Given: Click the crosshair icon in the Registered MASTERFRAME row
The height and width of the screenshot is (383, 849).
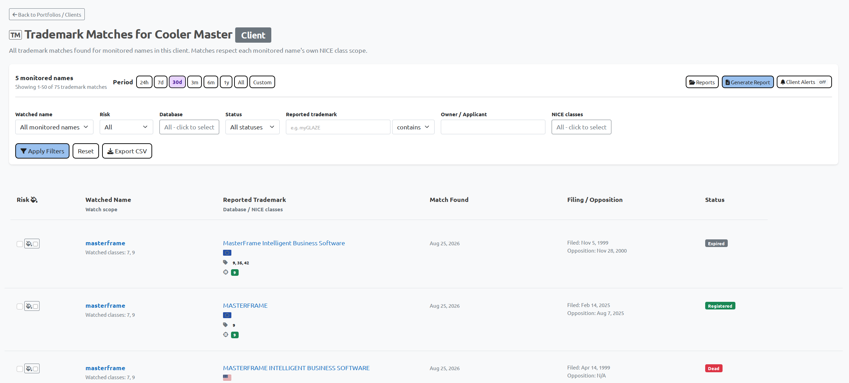Looking at the screenshot, I should point(226,334).
